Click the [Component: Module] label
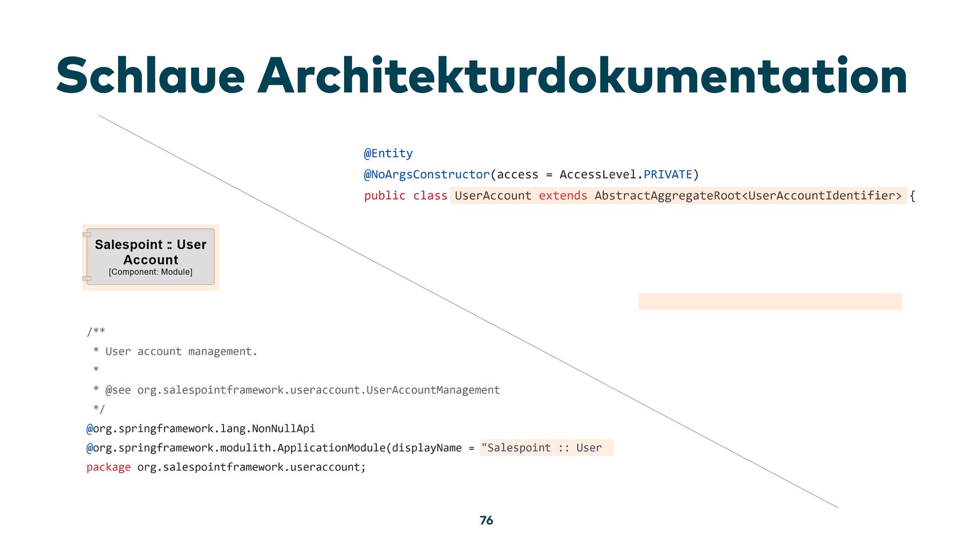This screenshot has height=547, width=973. [151, 272]
